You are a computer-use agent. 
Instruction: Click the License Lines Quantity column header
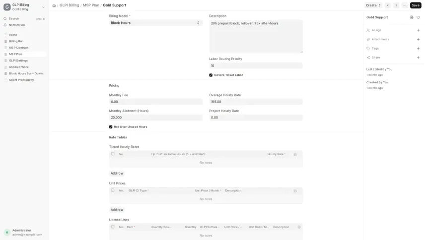(x=190, y=227)
